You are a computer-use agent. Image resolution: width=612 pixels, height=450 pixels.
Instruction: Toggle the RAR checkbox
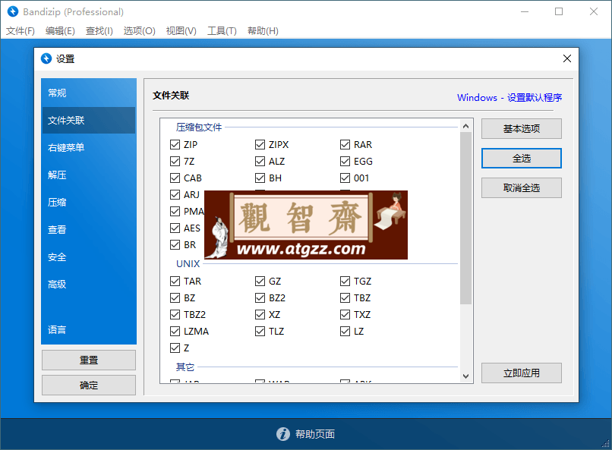point(345,145)
